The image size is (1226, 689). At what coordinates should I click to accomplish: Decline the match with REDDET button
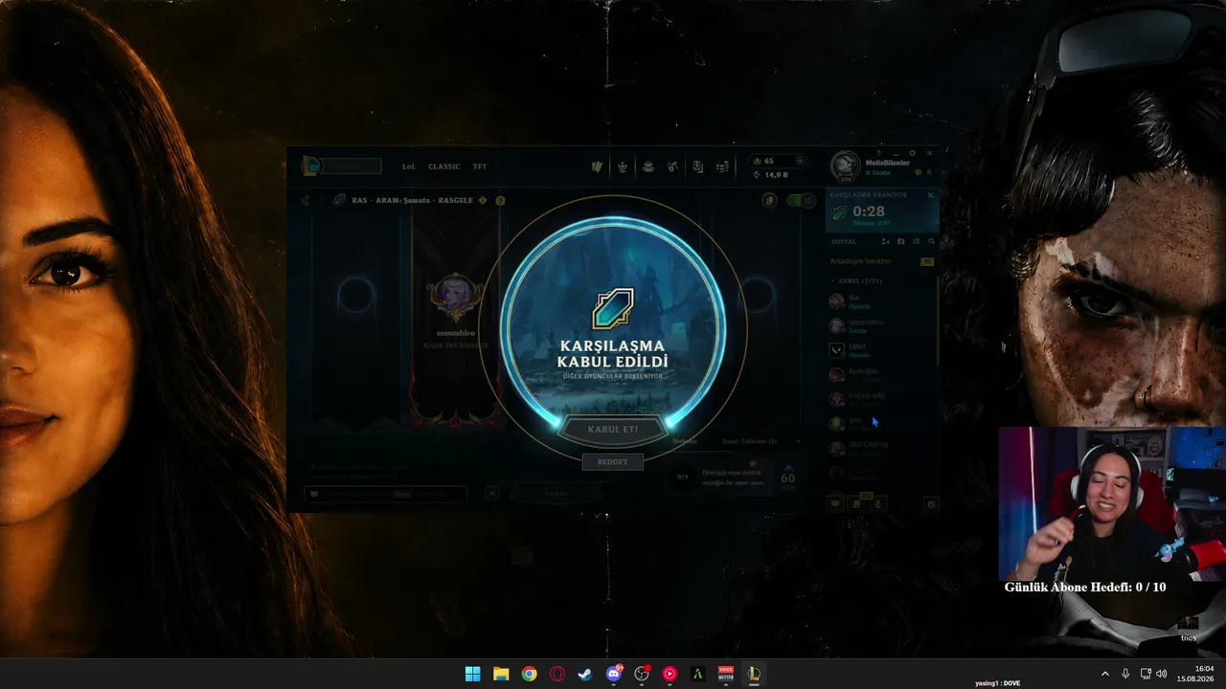(x=613, y=462)
